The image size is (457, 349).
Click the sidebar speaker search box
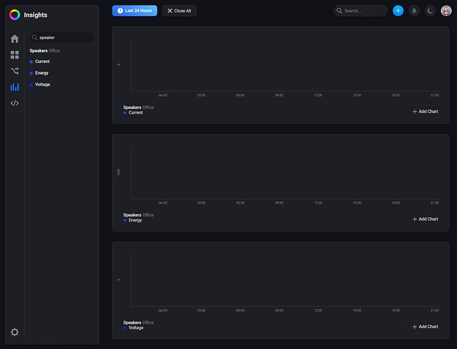pyautogui.click(x=61, y=37)
